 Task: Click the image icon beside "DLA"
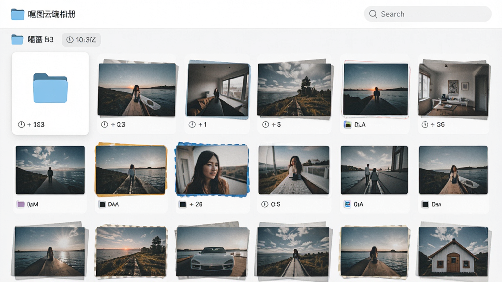pyautogui.click(x=348, y=125)
